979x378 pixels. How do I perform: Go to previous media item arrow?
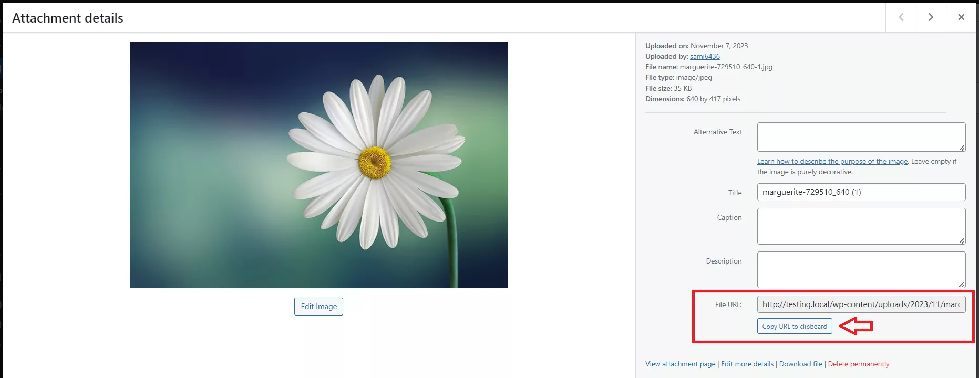pos(901,17)
